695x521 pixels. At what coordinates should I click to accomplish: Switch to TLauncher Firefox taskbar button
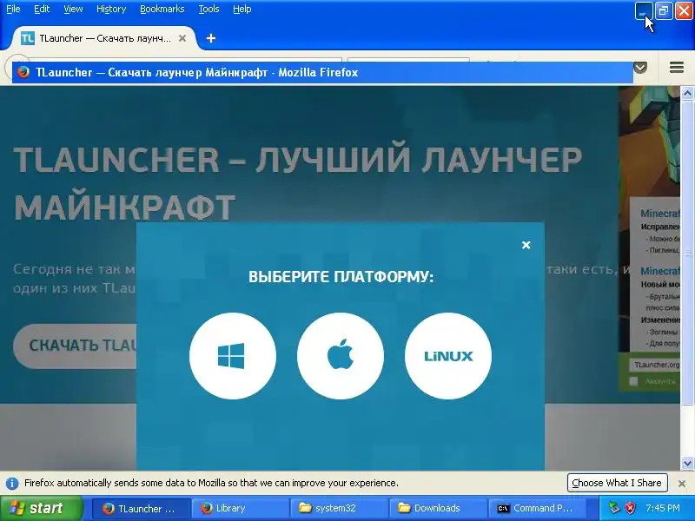tap(141, 509)
